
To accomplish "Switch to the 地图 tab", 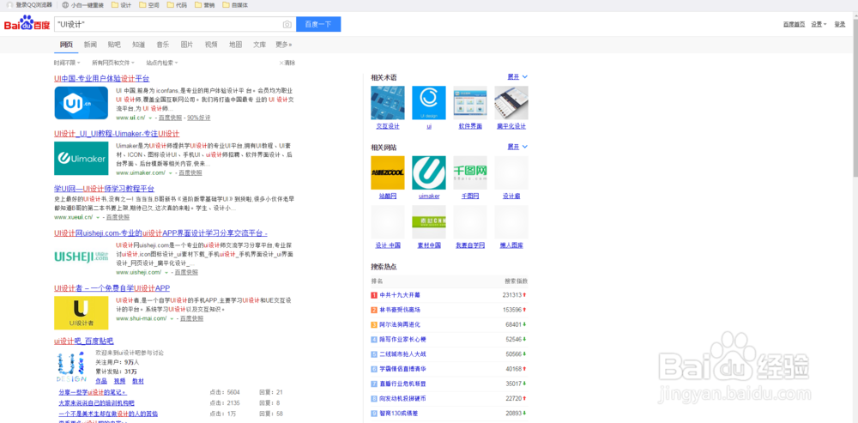I will pos(235,45).
